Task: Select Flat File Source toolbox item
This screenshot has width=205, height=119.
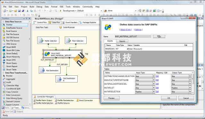Action: tap(13, 34)
